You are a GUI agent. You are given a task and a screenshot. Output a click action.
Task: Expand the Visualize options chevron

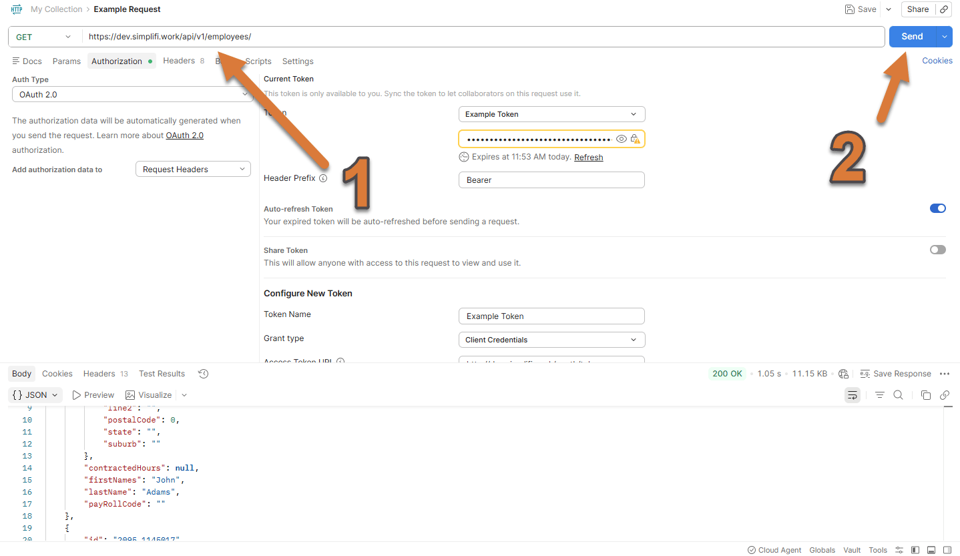(184, 395)
